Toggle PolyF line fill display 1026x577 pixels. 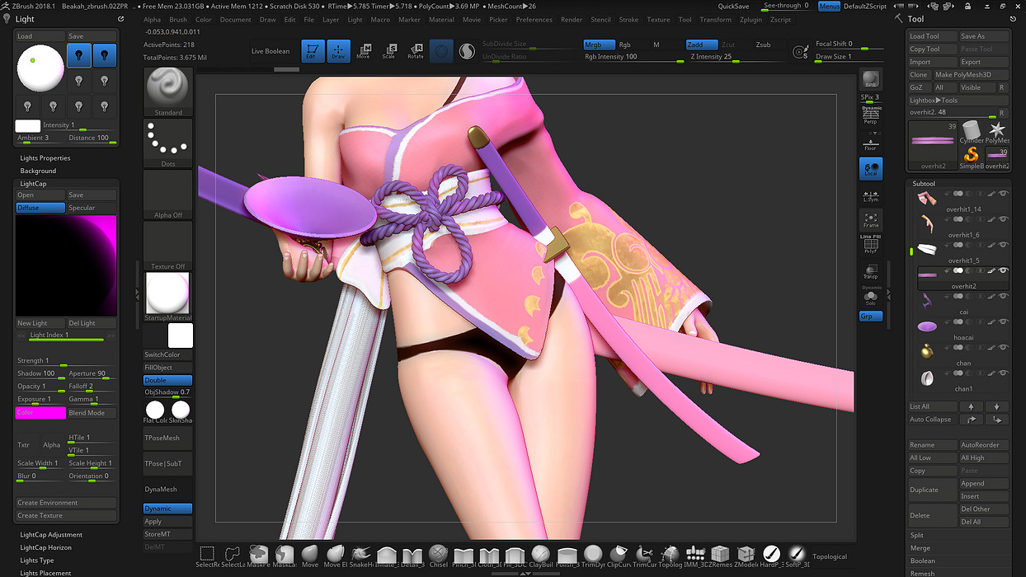coord(870,244)
